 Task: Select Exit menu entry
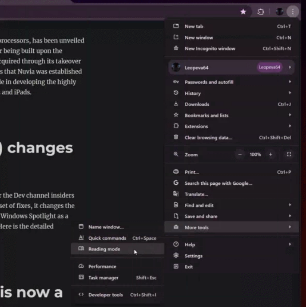pos(232,267)
